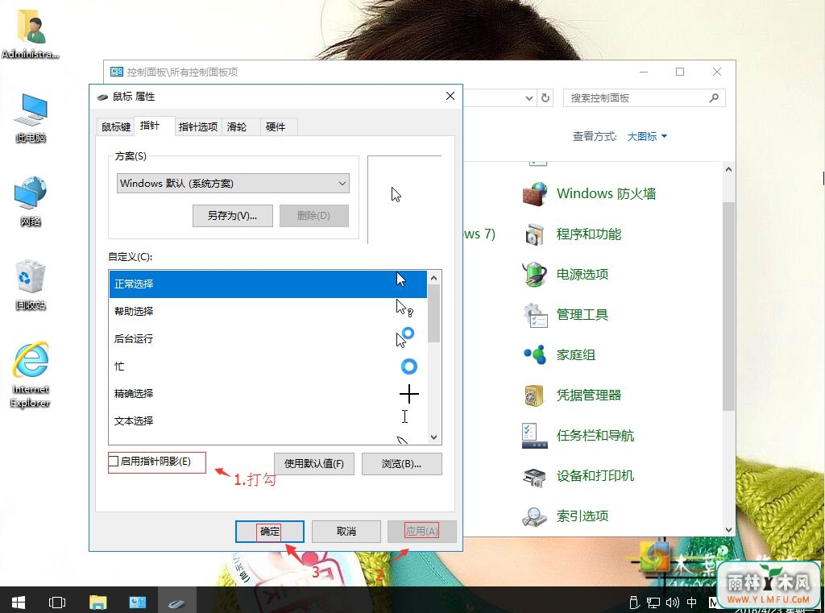Image resolution: width=825 pixels, height=613 pixels.
Task: Click the Control Panel scroll up arrow
Action: click(x=728, y=169)
